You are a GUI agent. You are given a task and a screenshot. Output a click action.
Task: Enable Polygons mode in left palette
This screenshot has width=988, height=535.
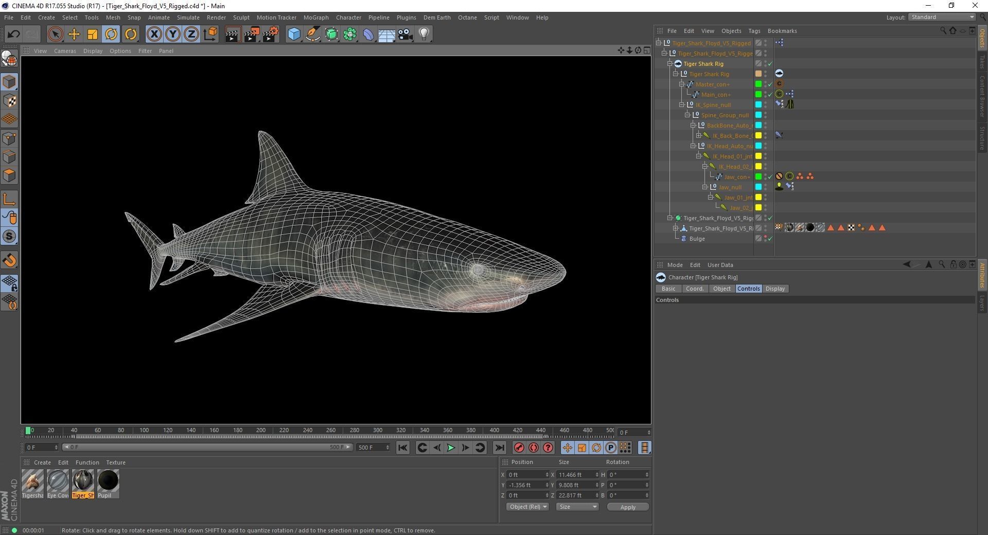click(x=9, y=176)
